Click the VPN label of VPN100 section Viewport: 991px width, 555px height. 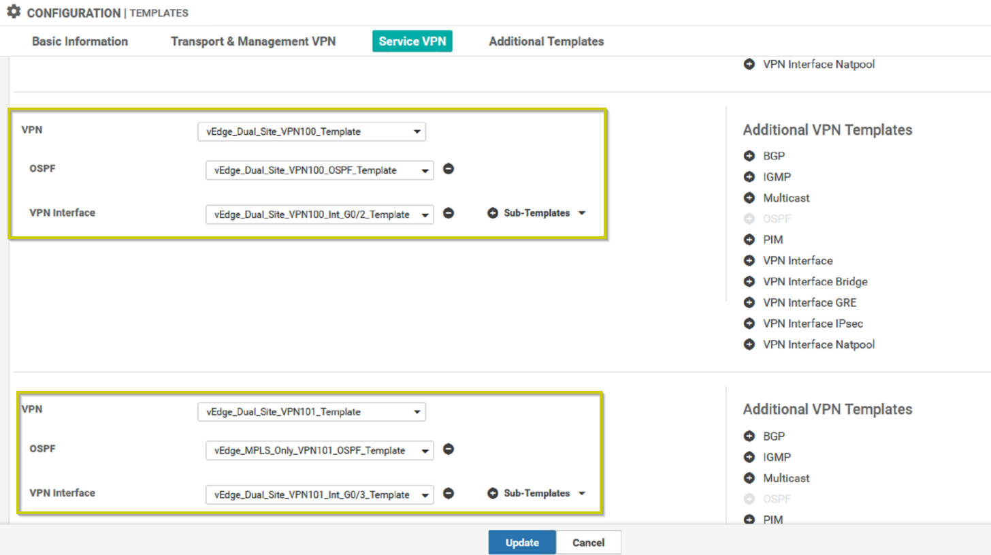point(32,129)
